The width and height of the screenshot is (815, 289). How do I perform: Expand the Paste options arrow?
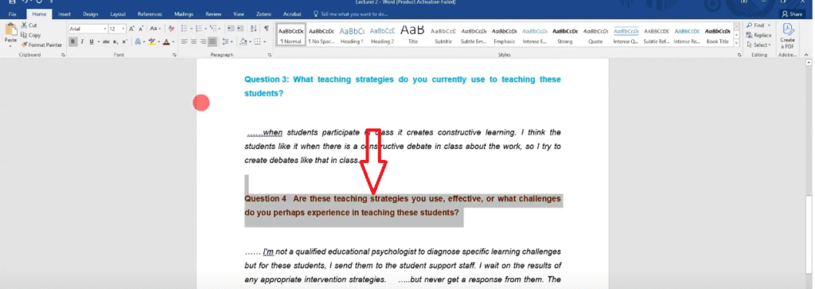pos(10,45)
